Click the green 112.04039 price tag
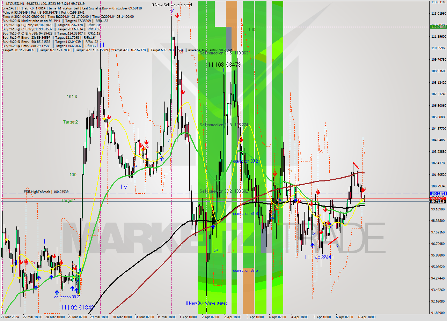Viewport: 447px width, 321px height. point(439,27)
